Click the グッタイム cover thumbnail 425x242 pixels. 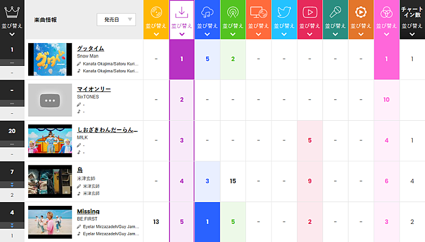(50, 59)
